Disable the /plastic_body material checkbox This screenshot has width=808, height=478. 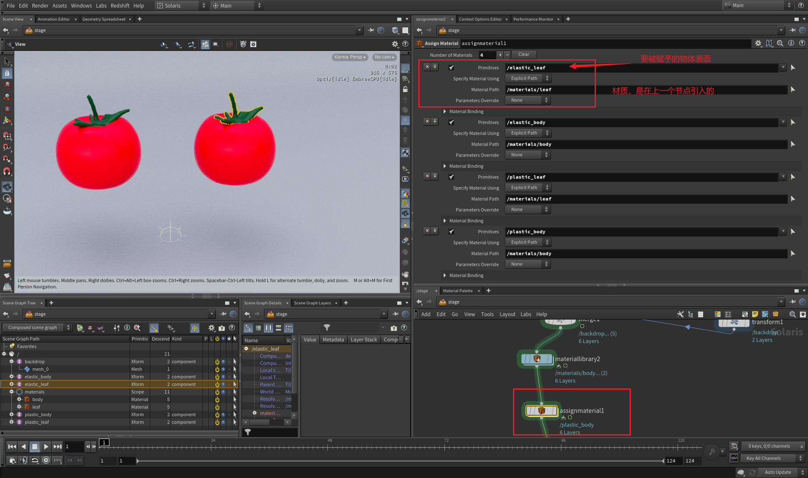[452, 232]
